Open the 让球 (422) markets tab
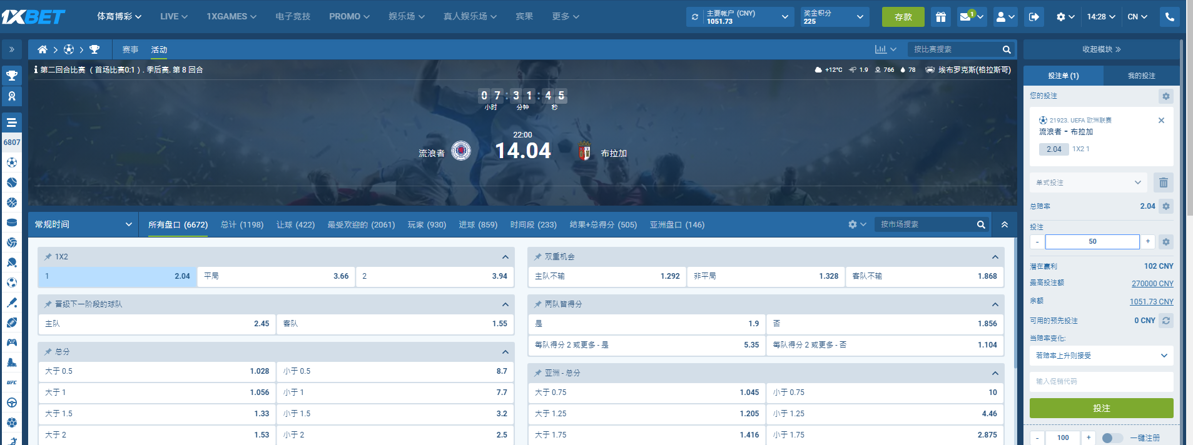Image resolution: width=1193 pixels, height=445 pixels. 295,224
